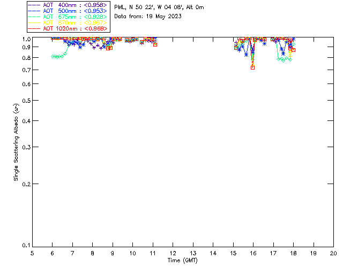Click the AOT 500nm legend entry
The width and height of the screenshot is (343, 274).
coord(68,11)
